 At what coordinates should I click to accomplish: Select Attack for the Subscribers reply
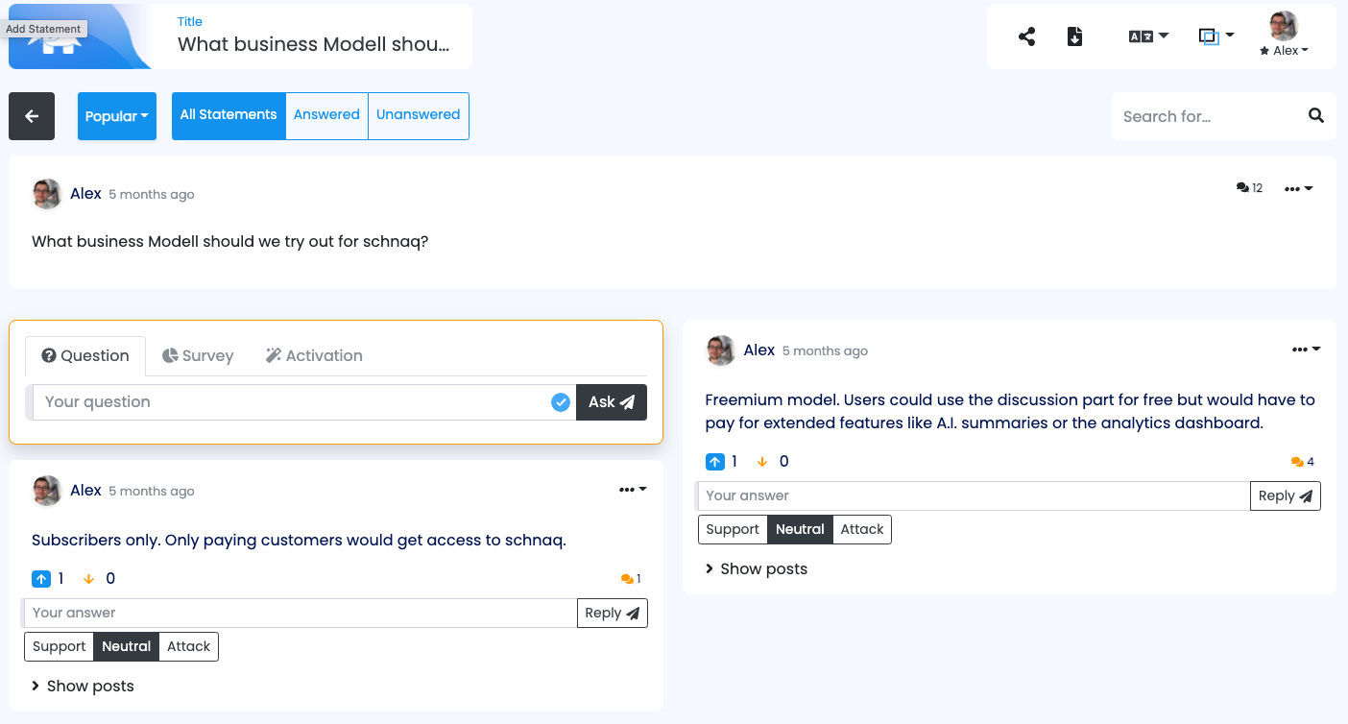click(x=188, y=646)
